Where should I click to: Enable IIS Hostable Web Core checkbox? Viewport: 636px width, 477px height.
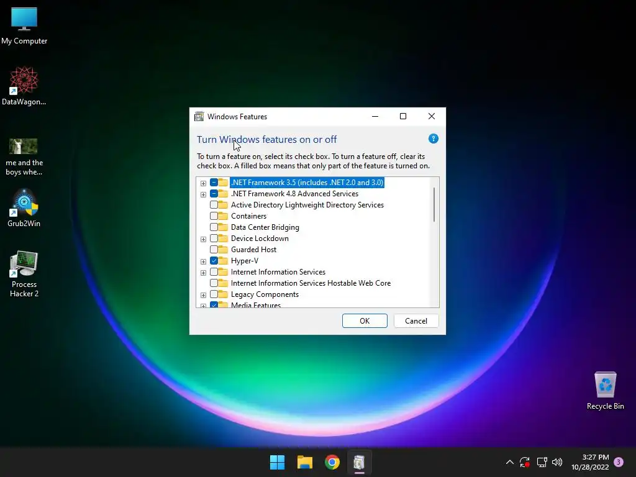tap(214, 283)
